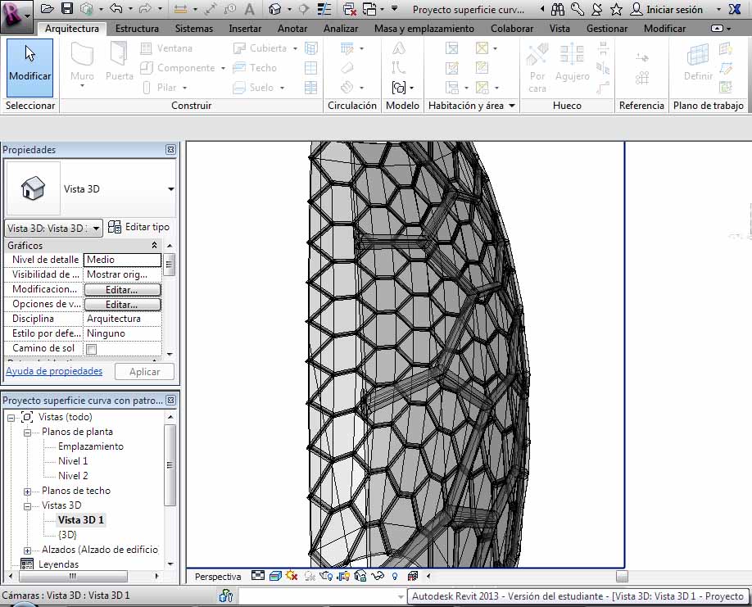
Task: Open the Anotar ribbon tab
Action: coord(292,28)
